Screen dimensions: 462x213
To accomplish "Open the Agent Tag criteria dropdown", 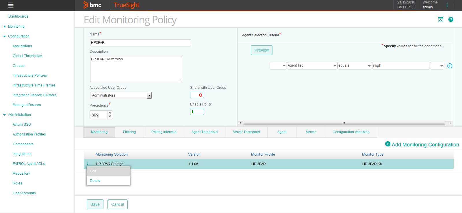I will [x=312, y=65].
